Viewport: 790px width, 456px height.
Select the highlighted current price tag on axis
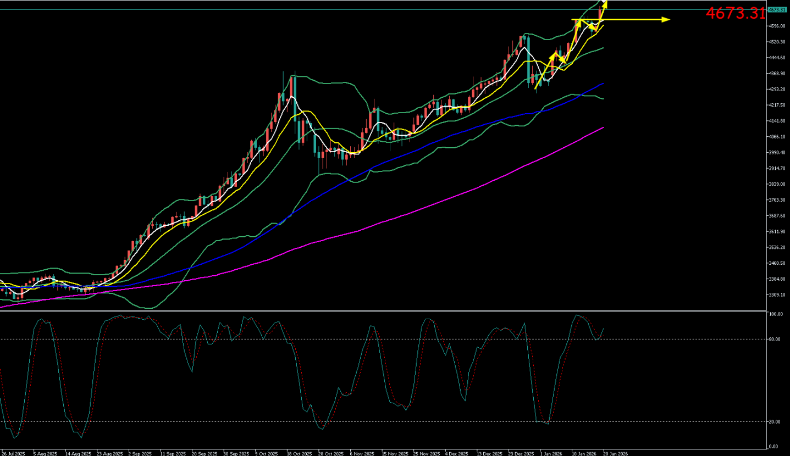(777, 10)
